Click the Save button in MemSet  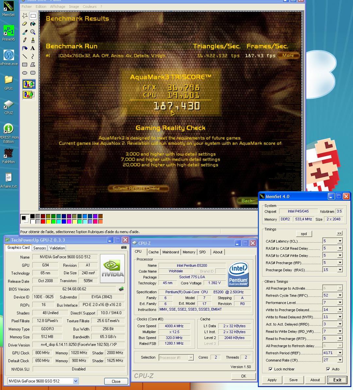coord(293,380)
